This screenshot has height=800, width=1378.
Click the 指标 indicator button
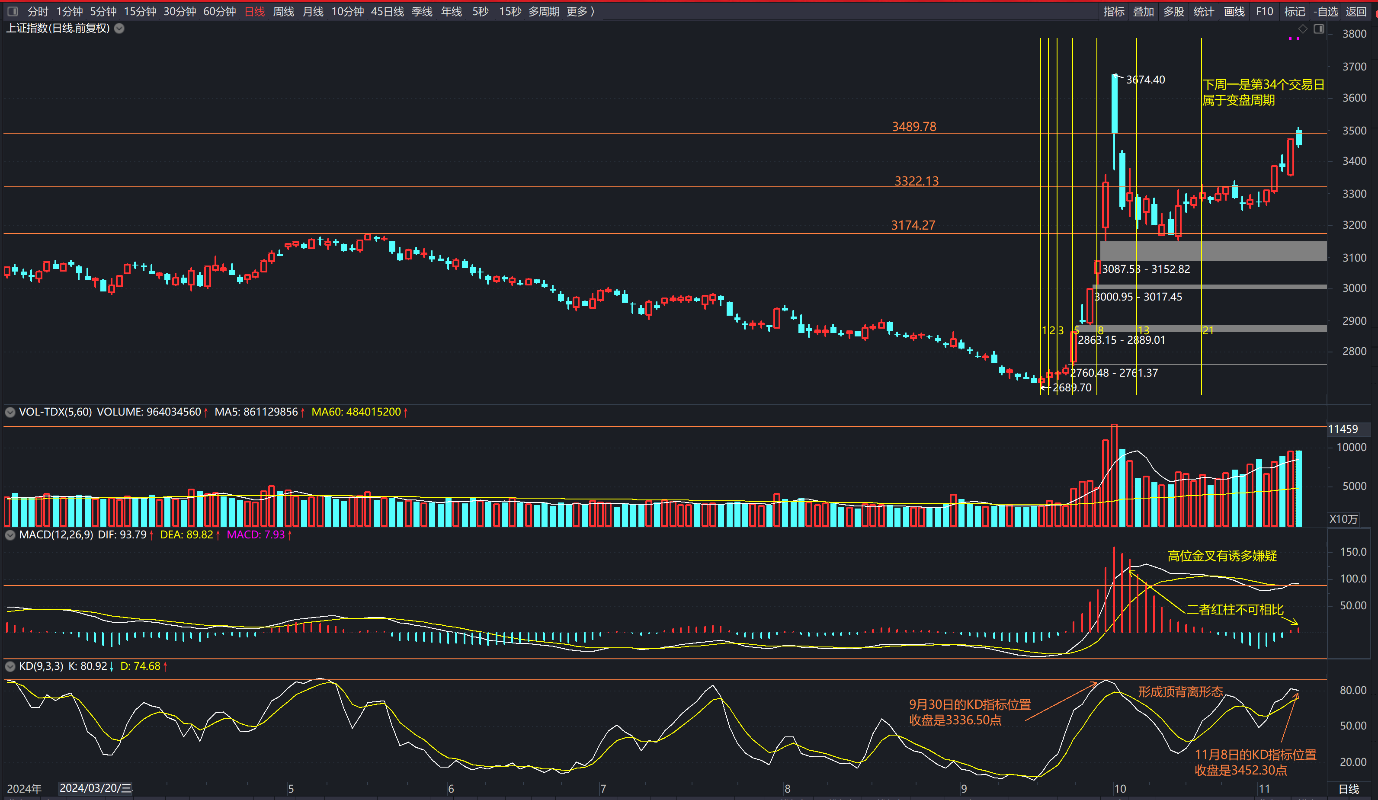(1113, 11)
